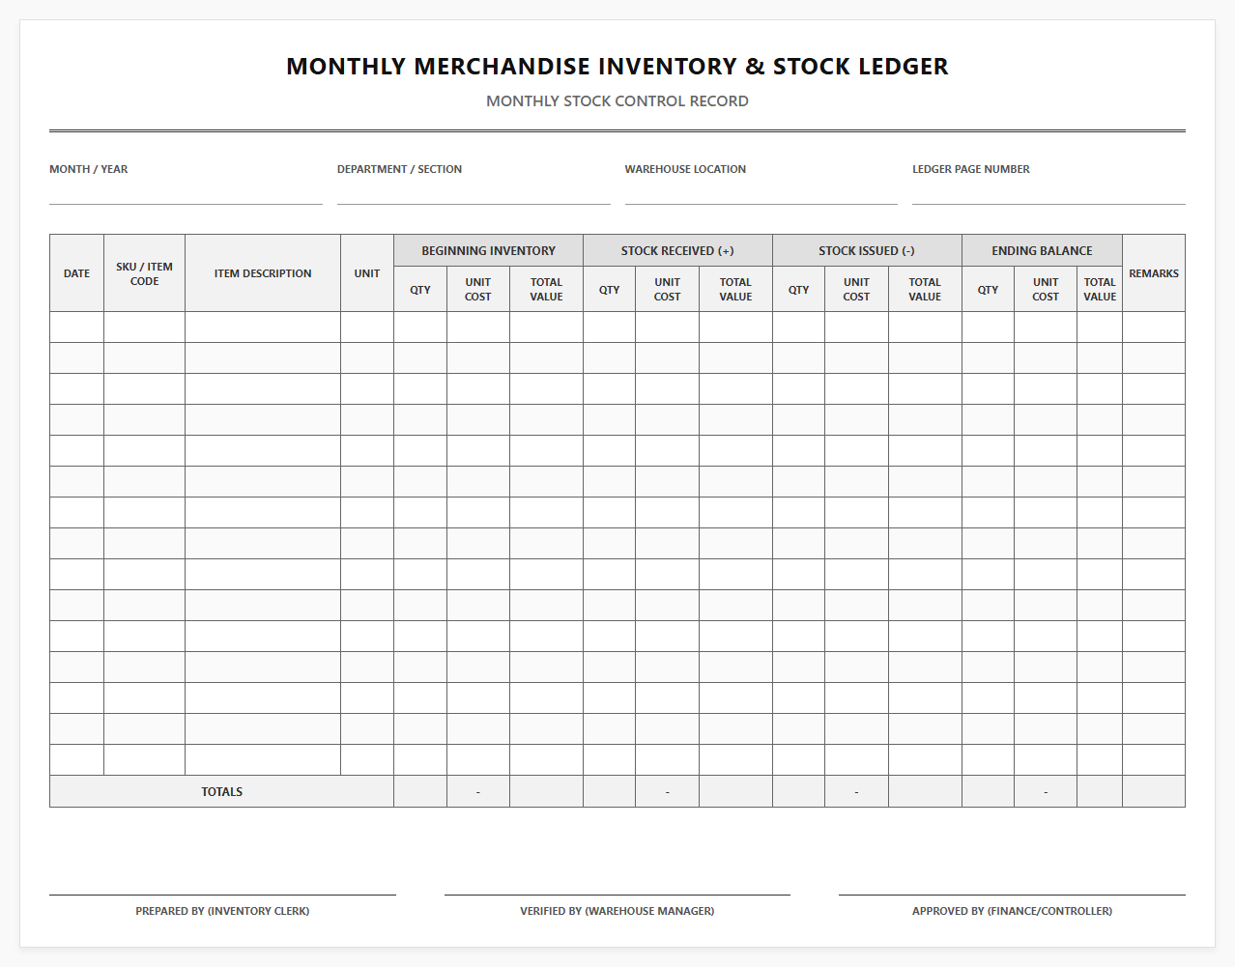Click QTY header under Stock Issued
The width and height of the screenshot is (1235, 967).
[x=799, y=289]
